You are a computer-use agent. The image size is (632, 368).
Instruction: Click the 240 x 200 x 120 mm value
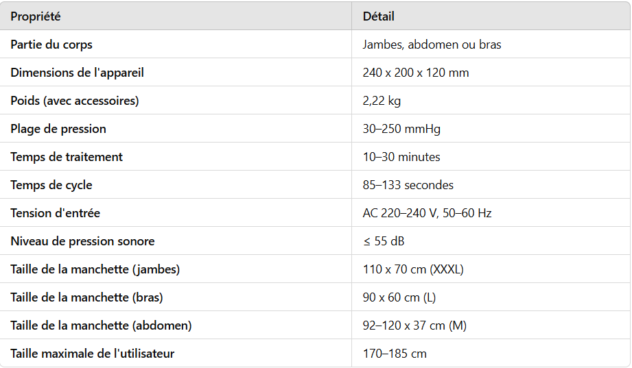click(x=416, y=73)
